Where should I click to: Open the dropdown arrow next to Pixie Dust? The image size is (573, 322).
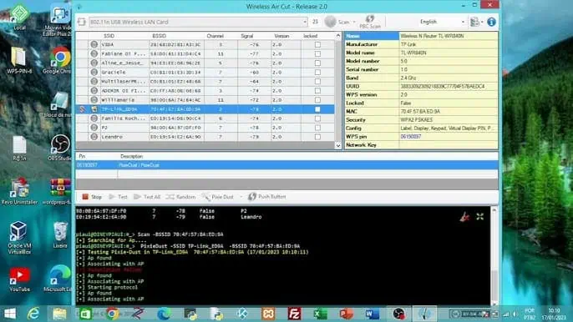[x=241, y=197]
